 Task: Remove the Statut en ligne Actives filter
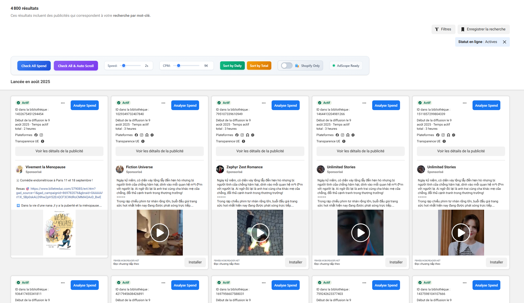pyautogui.click(x=504, y=42)
